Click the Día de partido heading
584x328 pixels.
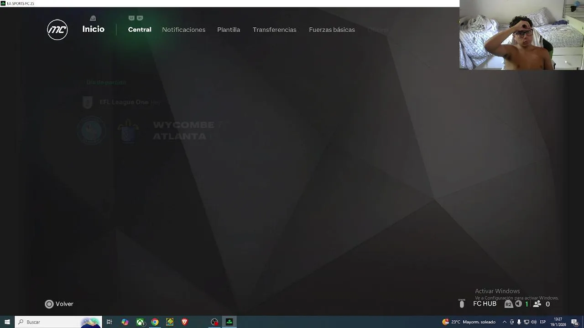coord(106,82)
